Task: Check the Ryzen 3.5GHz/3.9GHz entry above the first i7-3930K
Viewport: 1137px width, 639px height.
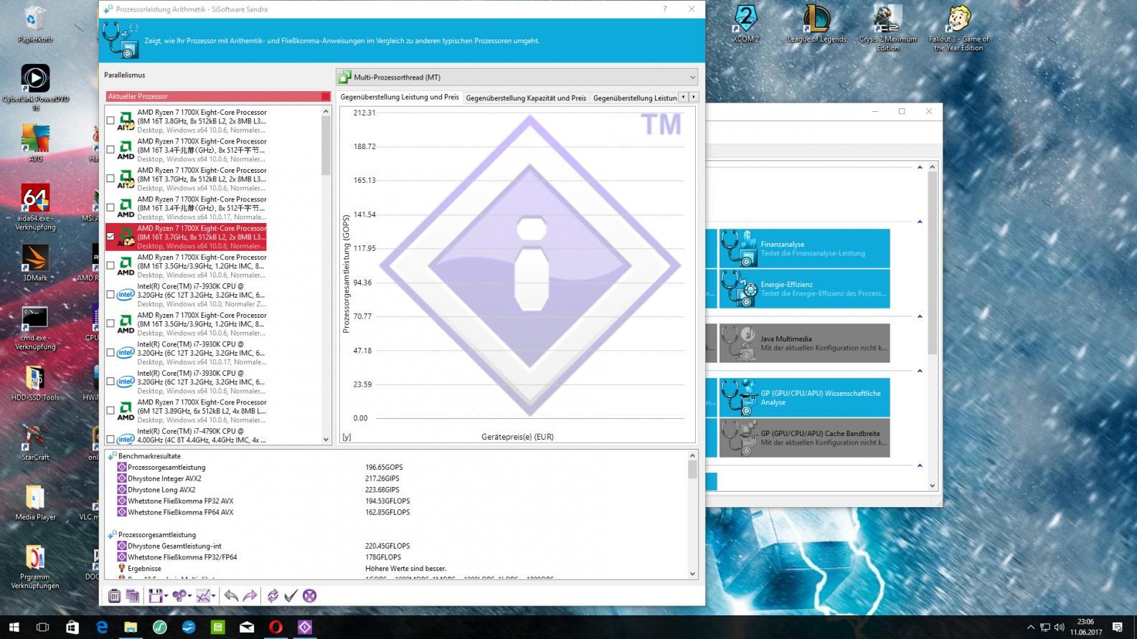Action: 110,265
